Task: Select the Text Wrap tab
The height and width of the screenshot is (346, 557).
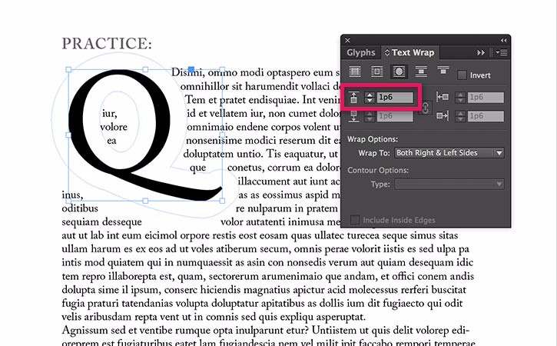Action: (409, 52)
